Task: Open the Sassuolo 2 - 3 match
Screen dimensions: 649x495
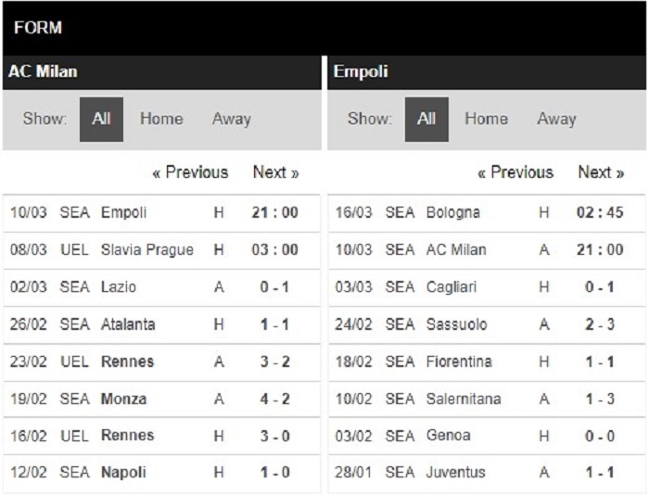Action: click(x=487, y=324)
